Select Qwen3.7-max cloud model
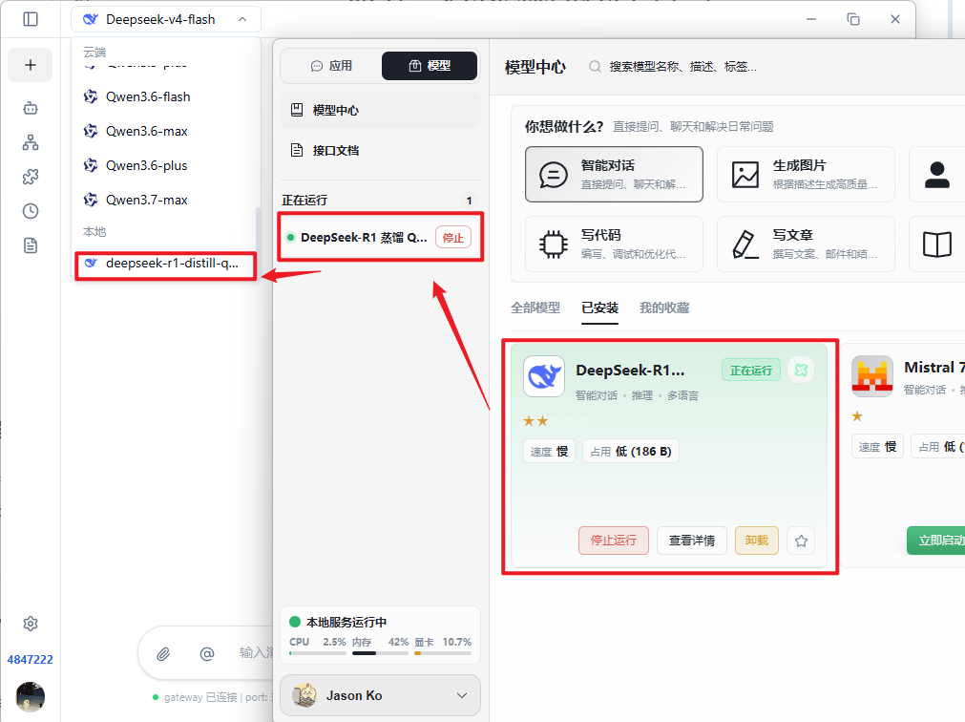 [164, 200]
